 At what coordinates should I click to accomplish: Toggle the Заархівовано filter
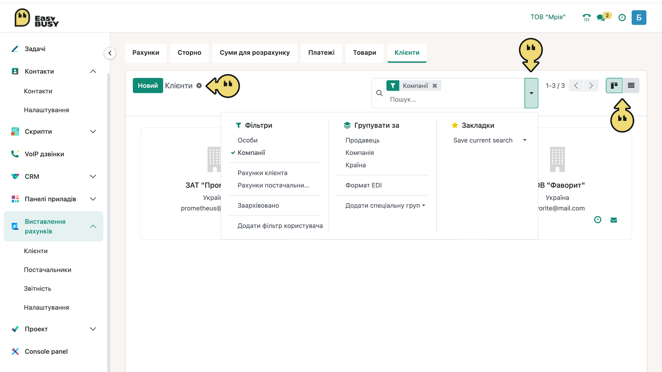pos(258,206)
